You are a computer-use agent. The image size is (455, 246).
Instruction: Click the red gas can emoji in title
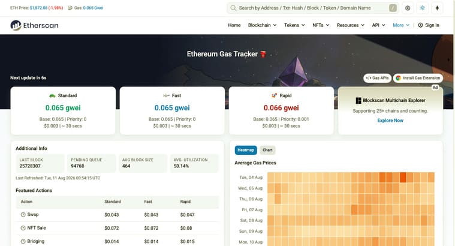263,54
